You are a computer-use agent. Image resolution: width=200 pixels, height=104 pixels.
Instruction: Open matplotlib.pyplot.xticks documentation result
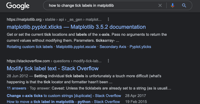click(76, 27)
